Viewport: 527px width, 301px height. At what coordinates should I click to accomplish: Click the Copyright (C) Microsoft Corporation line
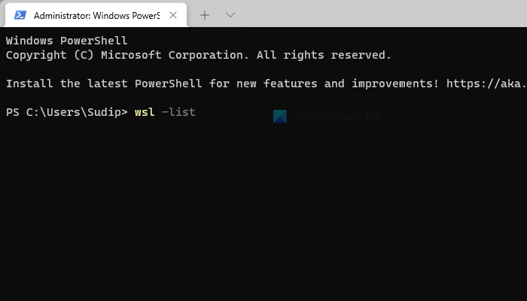(x=199, y=55)
